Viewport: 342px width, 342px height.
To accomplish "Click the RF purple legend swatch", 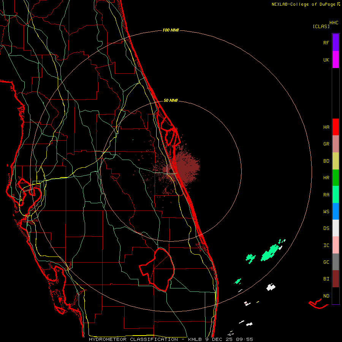I will click(x=336, y=43).
